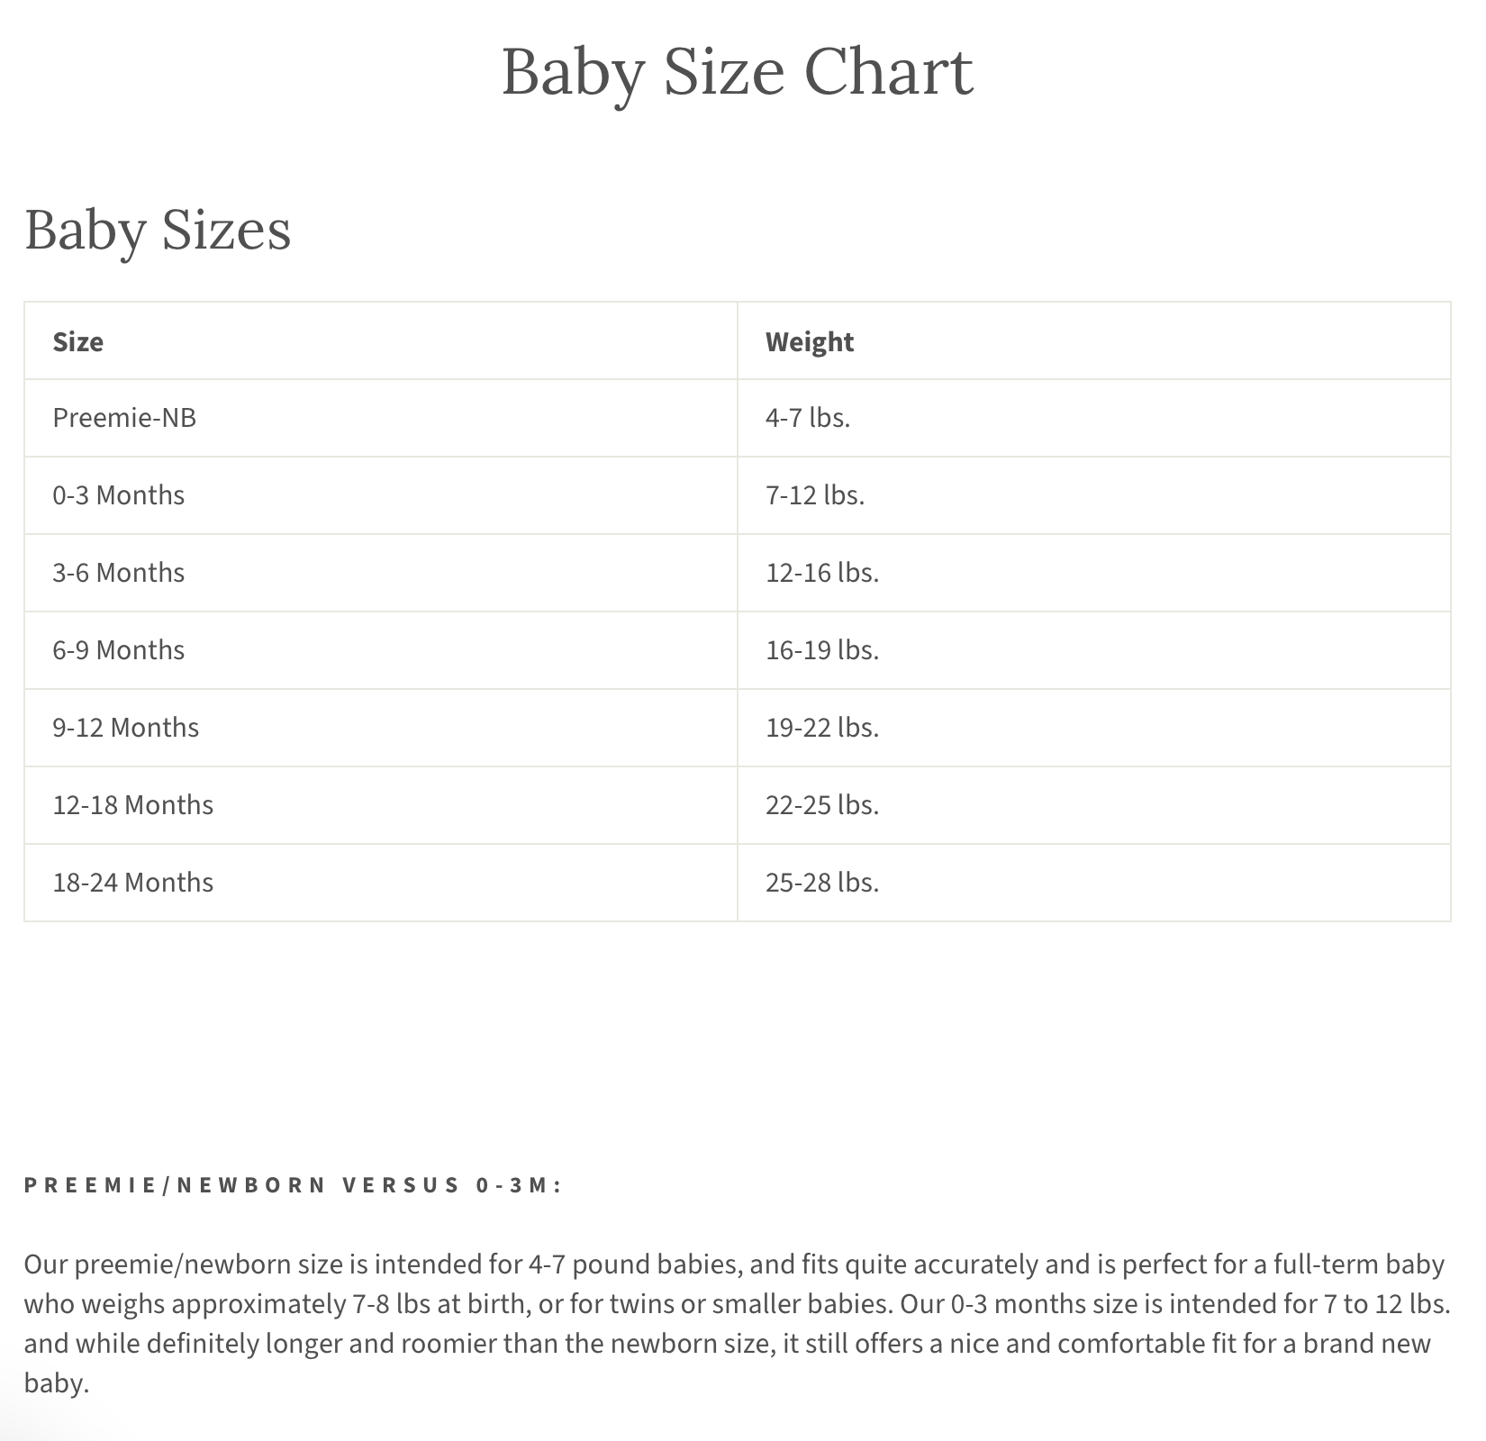Click the "25-28 lbs." weight cell
This screenshot has width=1486, height=1441.
(822, 883)
